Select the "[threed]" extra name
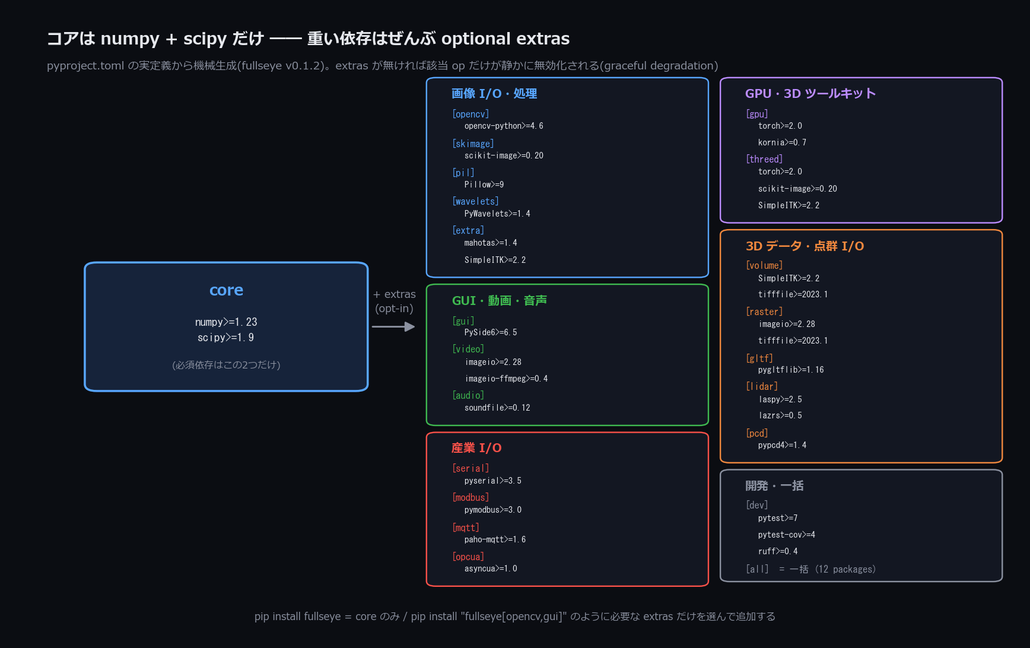The image size is (1030, 648). pos(764,159)
